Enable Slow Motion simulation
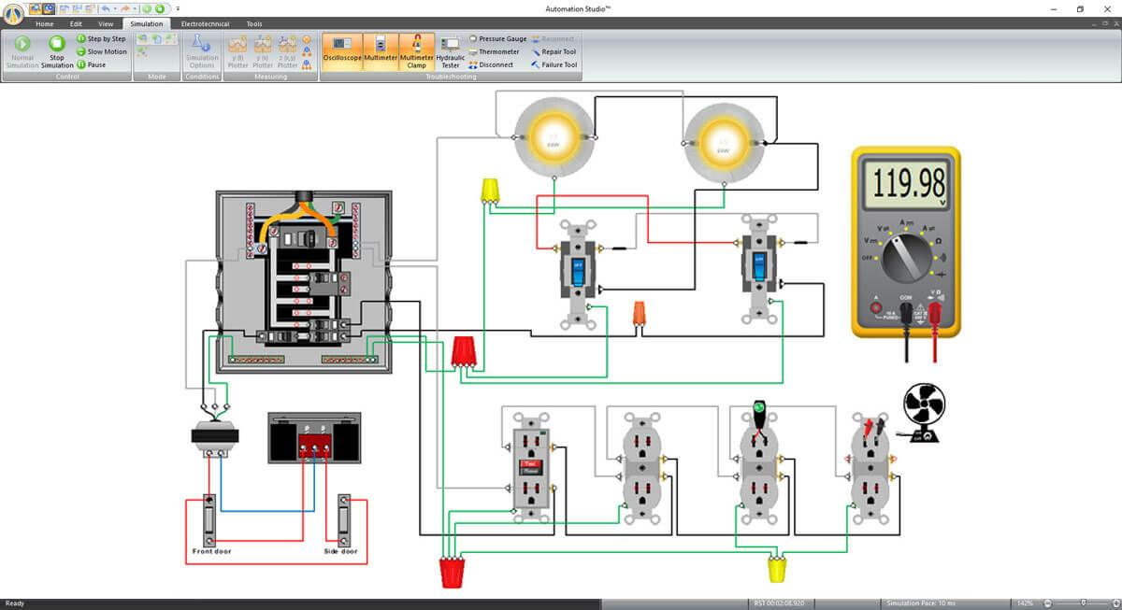 click(x=102, y=52)
